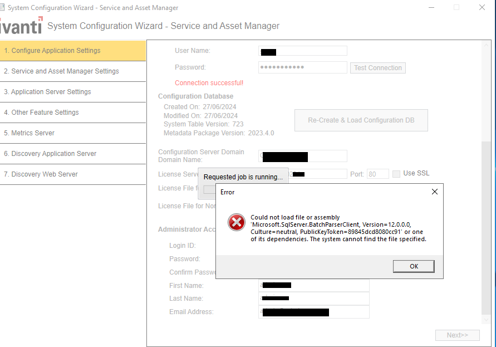
Task: Toggle the Use SSL checkbox
Action: coord(396,174)
